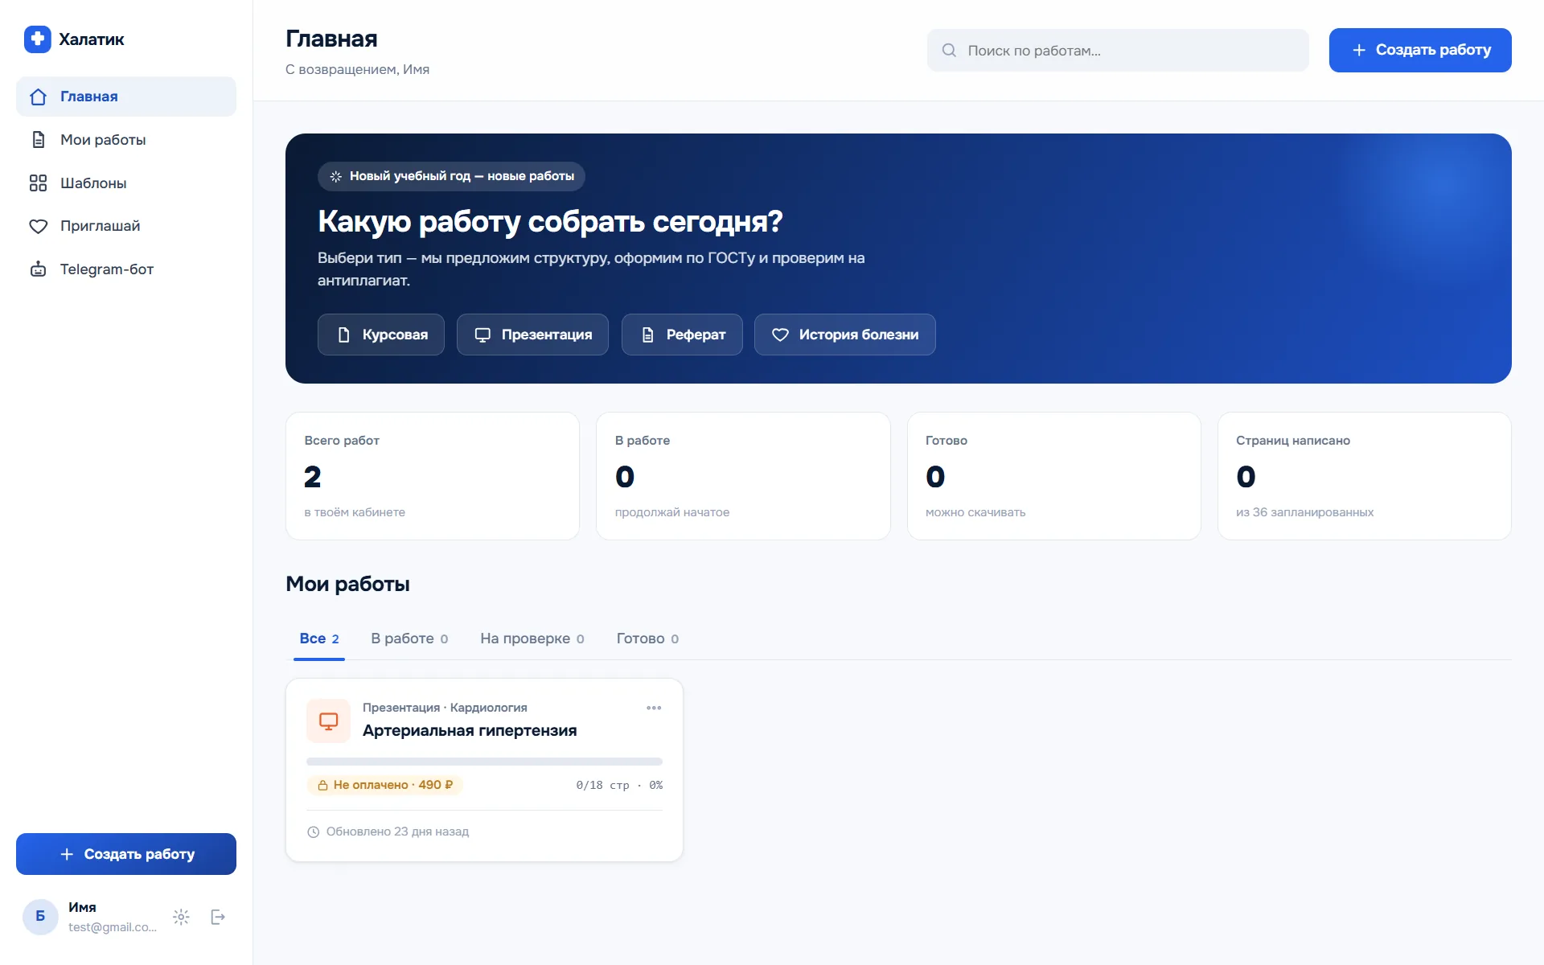Choose История болезни work type

(x=844, y=335)
